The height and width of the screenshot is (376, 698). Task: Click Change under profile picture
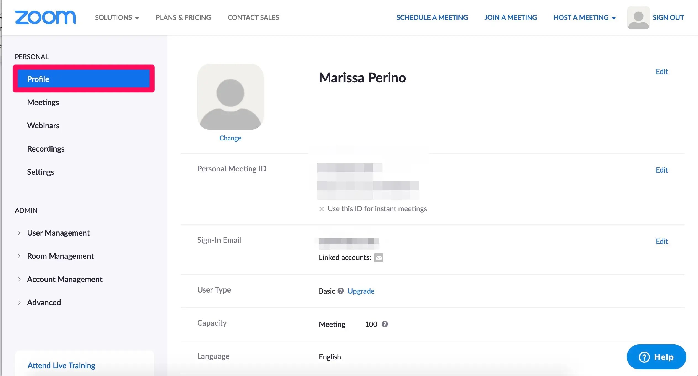click(230, 138)
